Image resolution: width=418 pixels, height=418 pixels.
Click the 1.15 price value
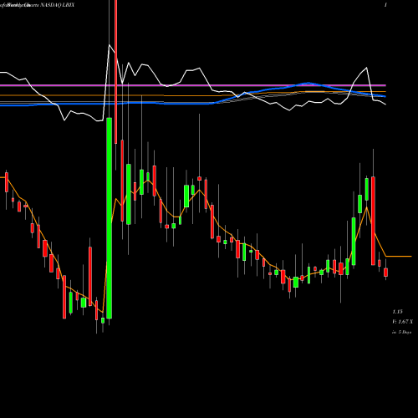[x=398, y=312]
